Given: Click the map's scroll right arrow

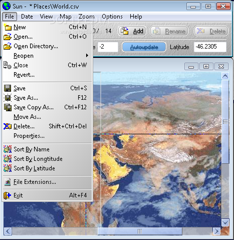Looking at the screenshot, I should click(216, 231).
